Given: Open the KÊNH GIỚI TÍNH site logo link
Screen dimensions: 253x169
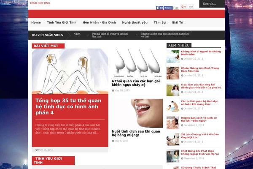Looking at the screenshot, I should pyautogui.click(x=40, y=3).
